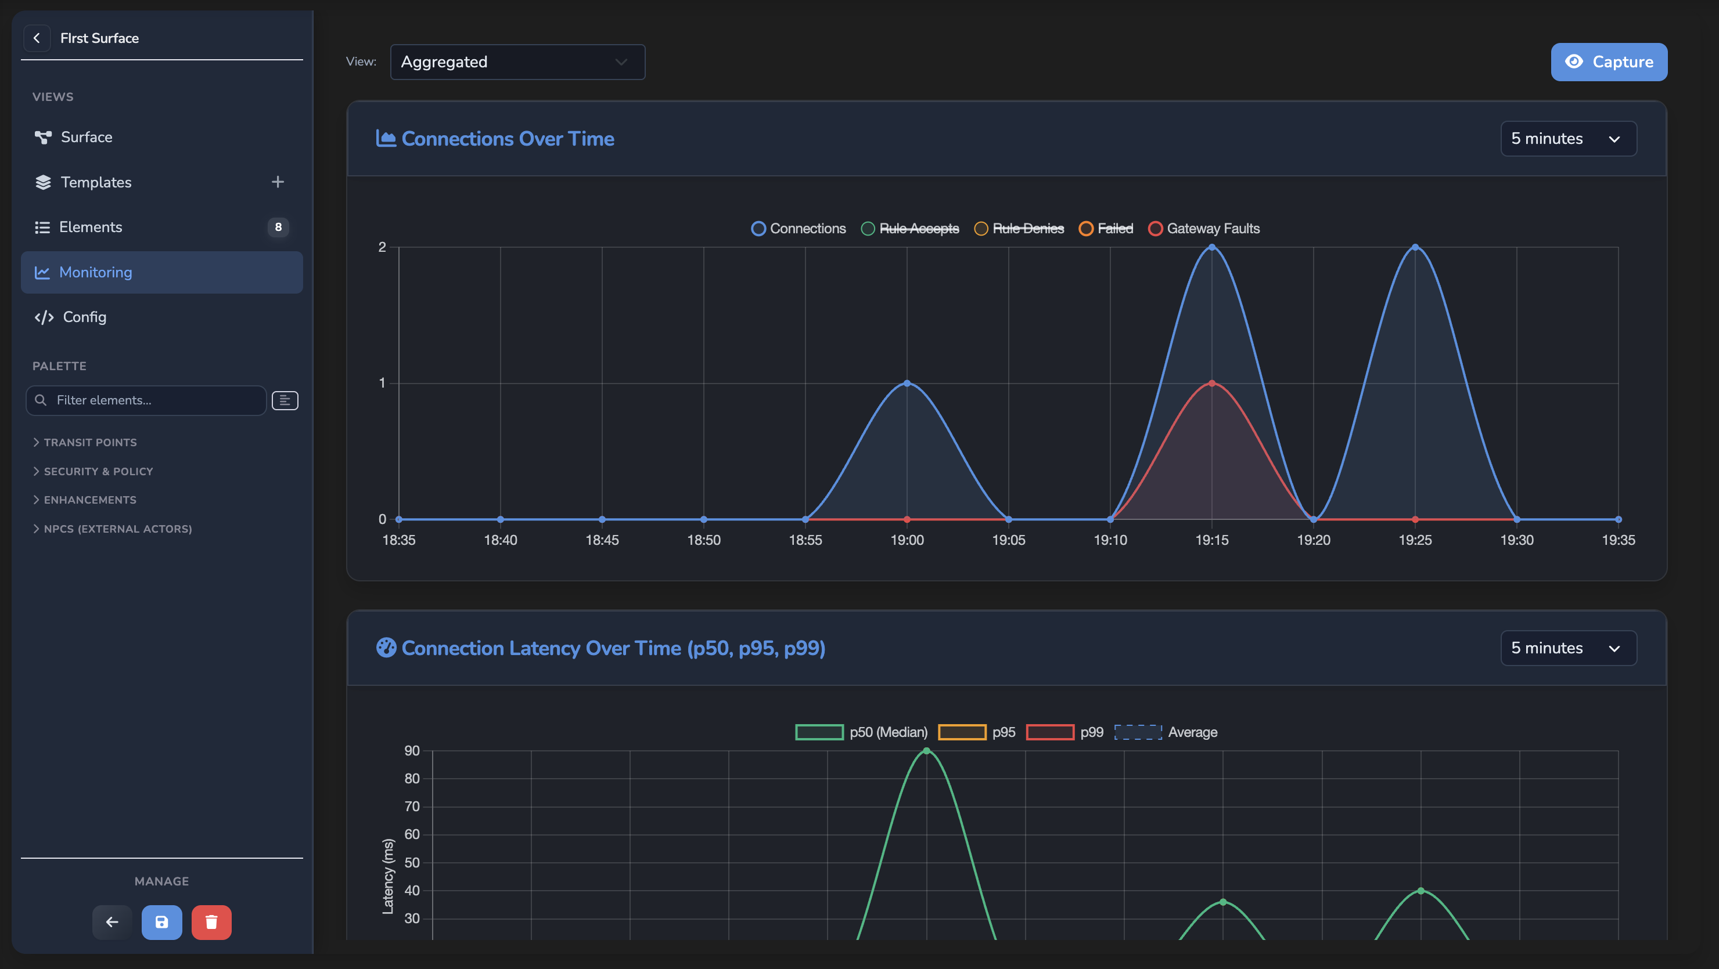Toggle the Average legend series

click(x=1166, y=732)
